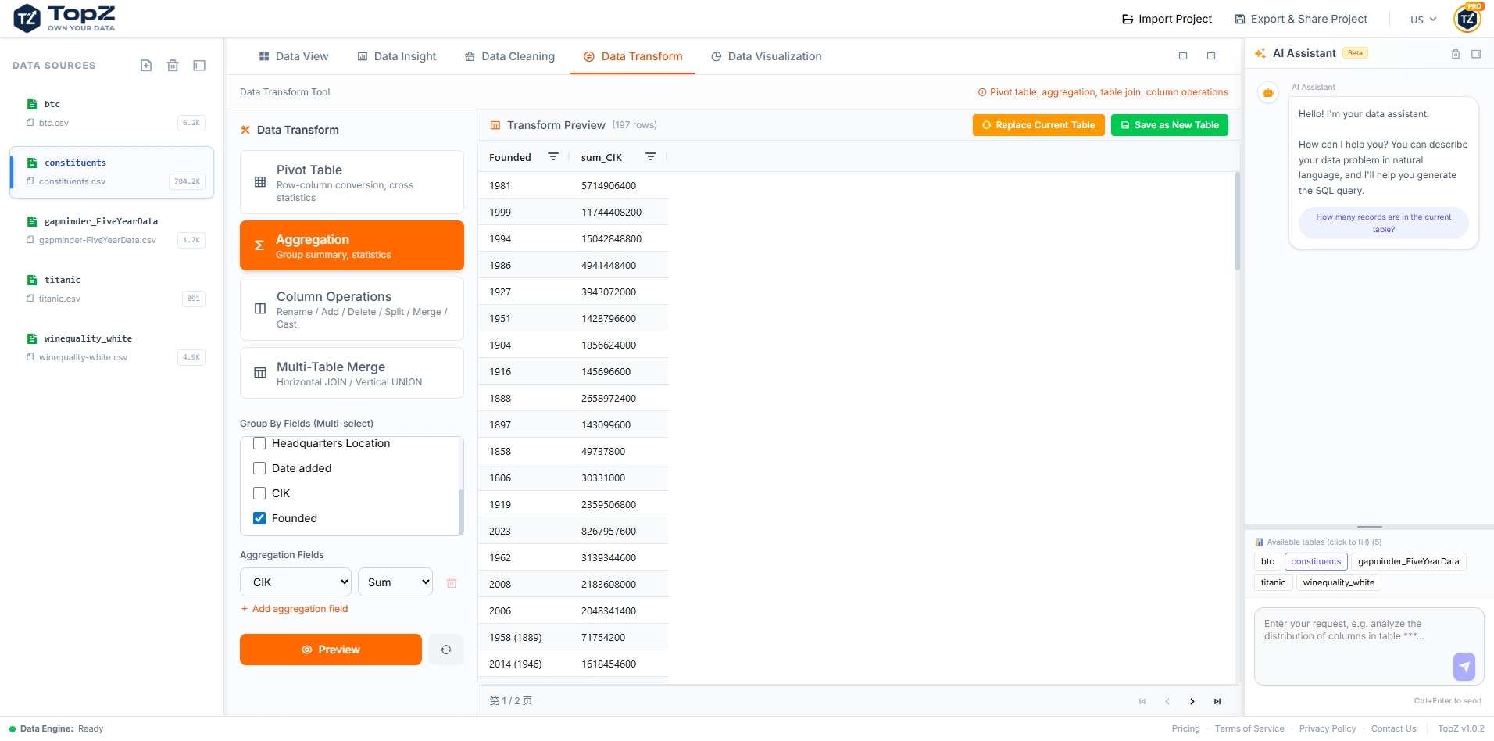The height and width of the screenshot is (741, 1494).
Task: Delete the CIK aggregation field
Action: point(452,582)
